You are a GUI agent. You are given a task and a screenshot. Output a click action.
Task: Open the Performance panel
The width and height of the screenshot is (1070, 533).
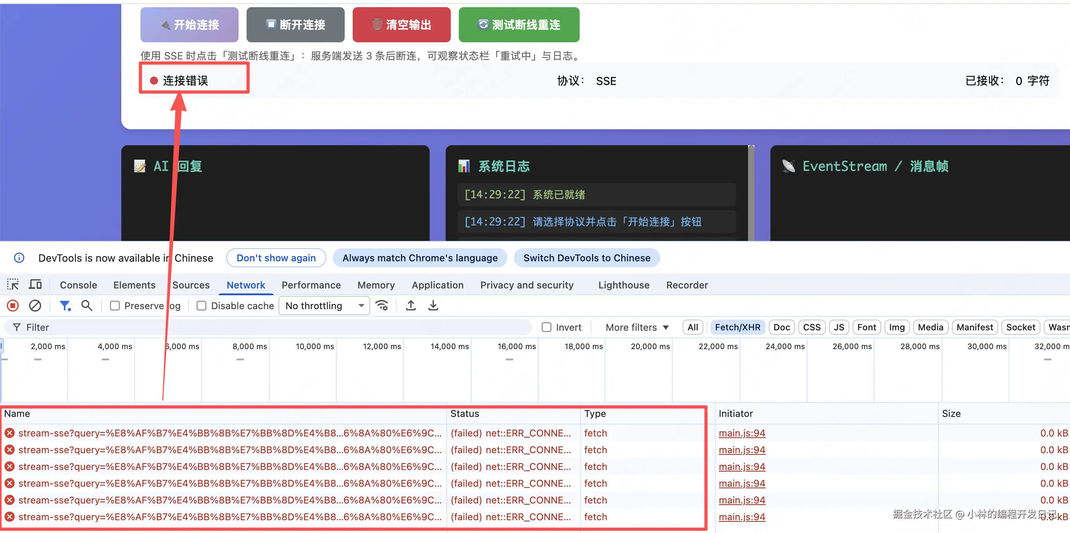tap(311, 285)
